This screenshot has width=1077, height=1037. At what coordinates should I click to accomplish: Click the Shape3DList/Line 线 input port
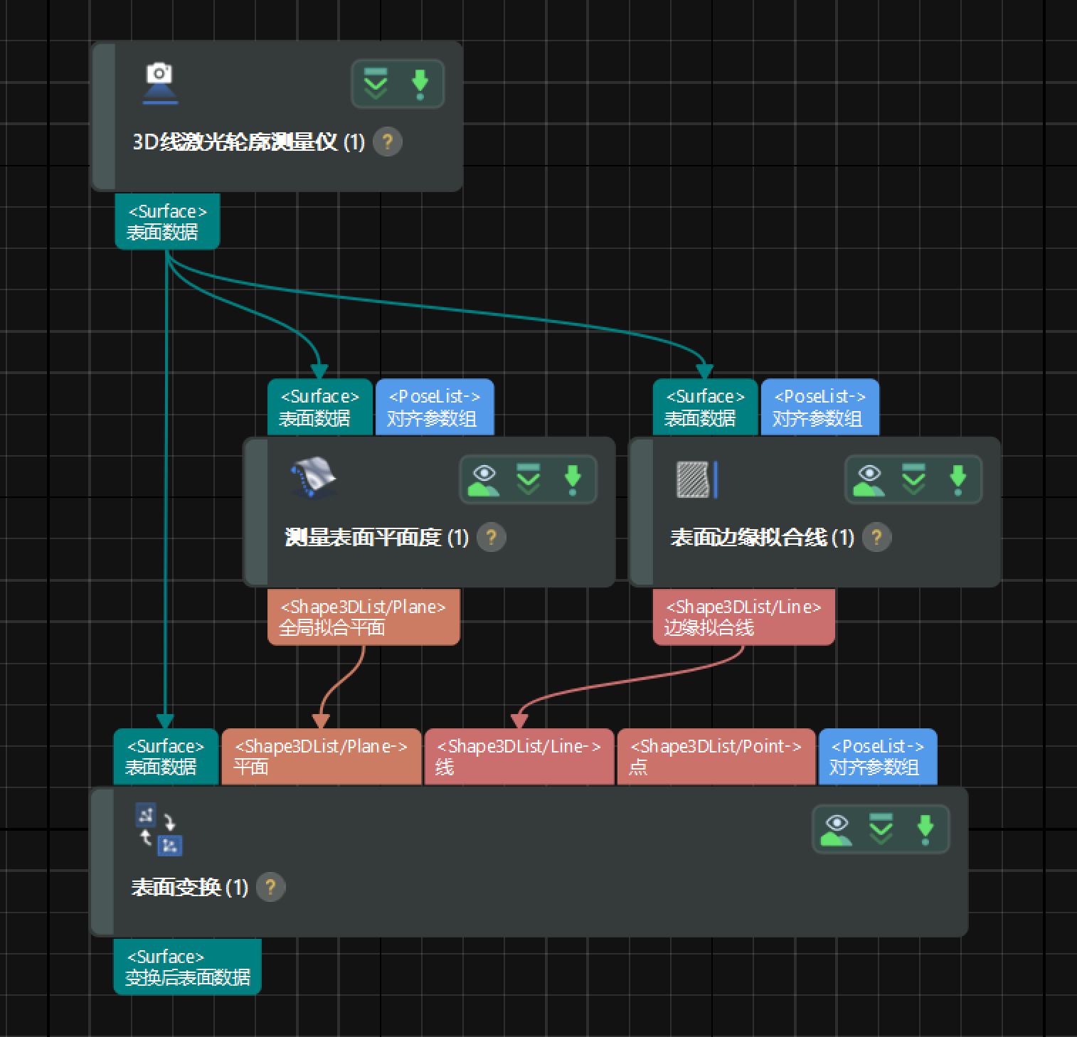click(x=519, y=757)
